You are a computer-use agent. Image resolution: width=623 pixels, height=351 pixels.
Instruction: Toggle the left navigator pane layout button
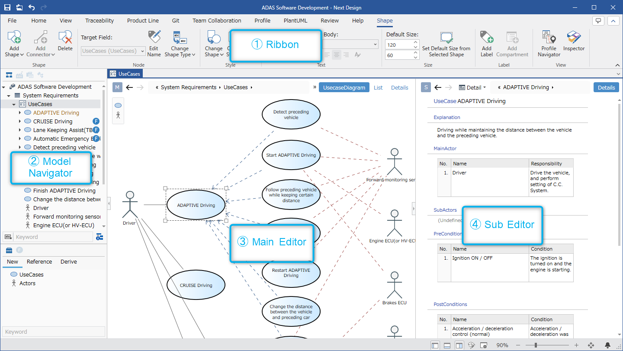point(435,345)
